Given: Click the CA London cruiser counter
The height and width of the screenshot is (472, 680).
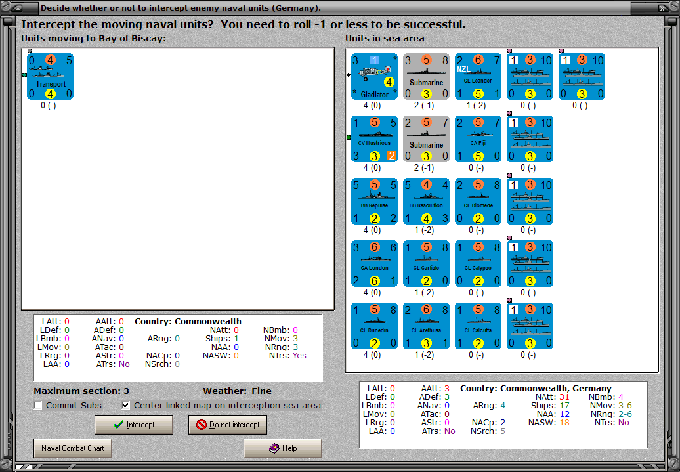Looking at the screenshot, I should pyautogui.click(x=374, y=264).
